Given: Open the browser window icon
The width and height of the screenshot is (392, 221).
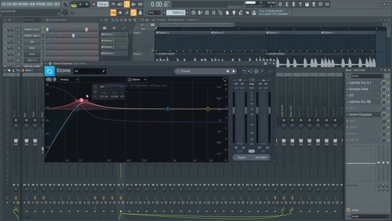Looking at the screenshot, I should [x=221, y=12].
